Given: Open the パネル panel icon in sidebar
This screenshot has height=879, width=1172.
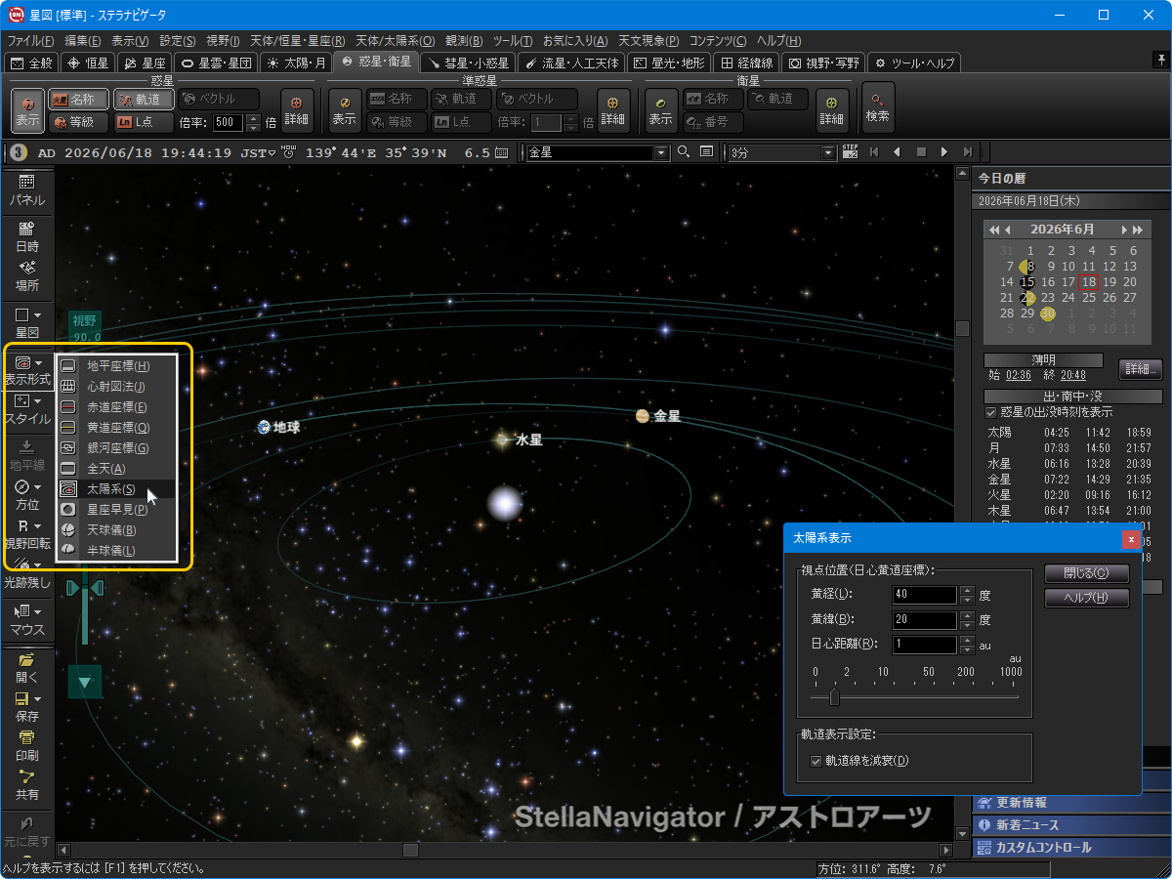Looking at the screenshot, I should click(26, 189).
